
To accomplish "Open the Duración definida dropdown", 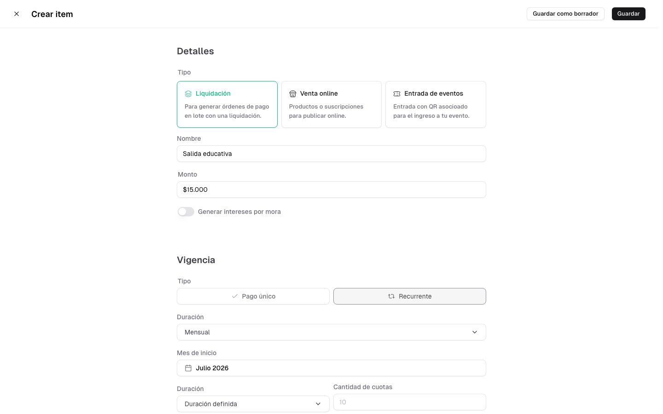I will coord(253,404).
